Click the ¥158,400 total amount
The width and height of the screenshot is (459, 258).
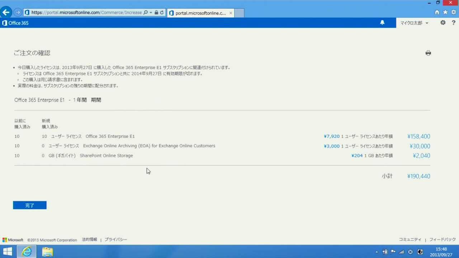point(418,137)
